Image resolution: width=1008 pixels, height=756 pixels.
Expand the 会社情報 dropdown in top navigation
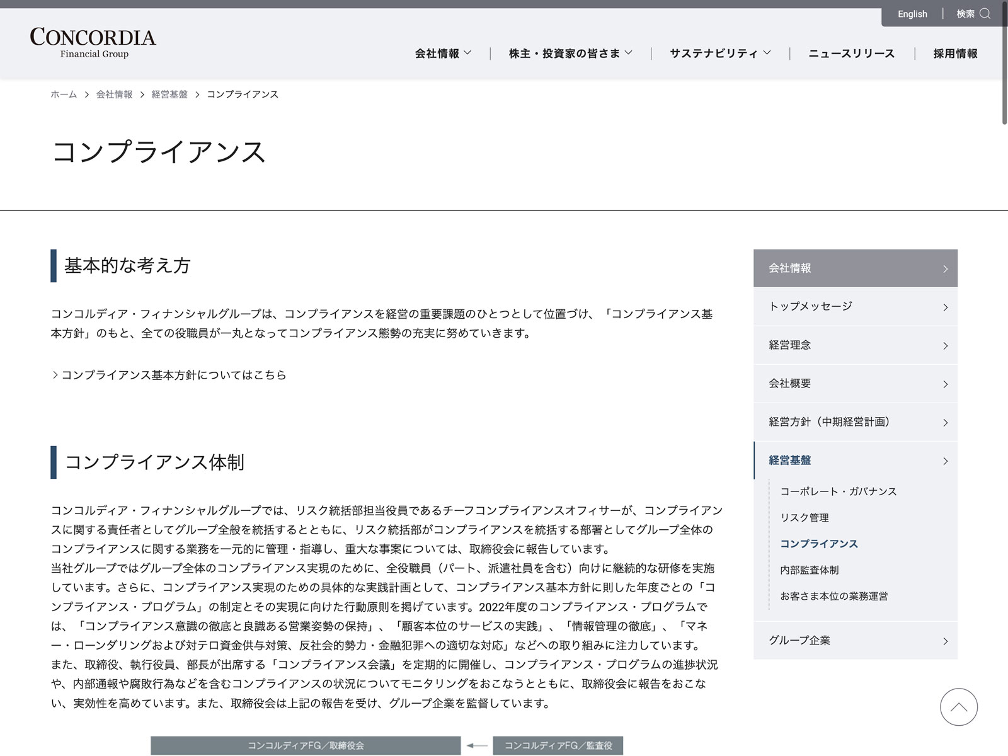443,54
